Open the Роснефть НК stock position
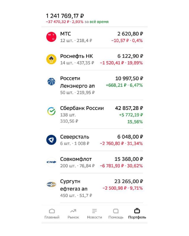189x236 pixels. pos(94,59)
